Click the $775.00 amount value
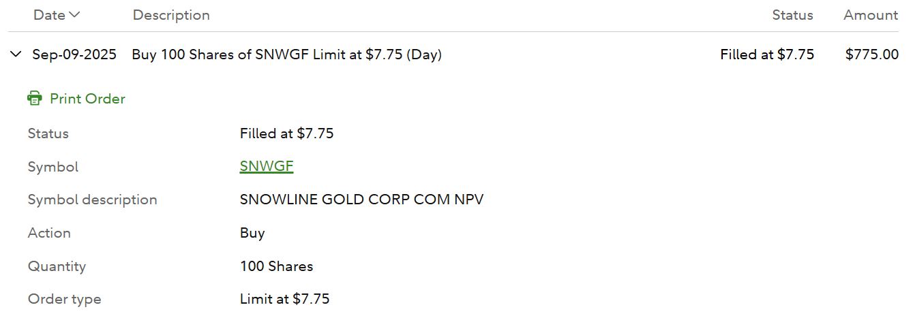Viewport: 913px width, 318px height. coord(872,54)
